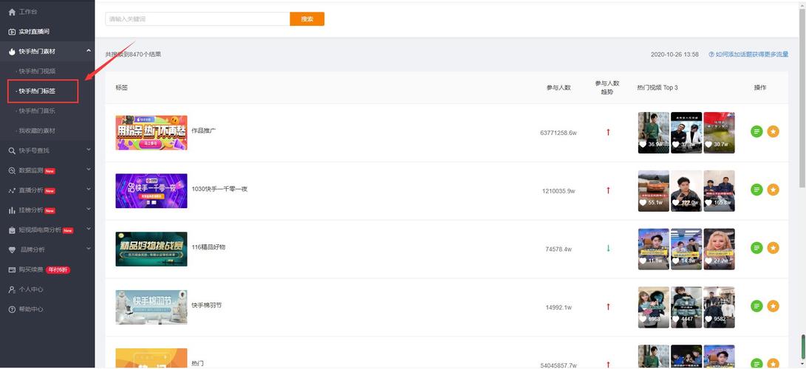
Task: Open the 快手棉羽节 banner thumbnail
Action: (x=151, y=308)
